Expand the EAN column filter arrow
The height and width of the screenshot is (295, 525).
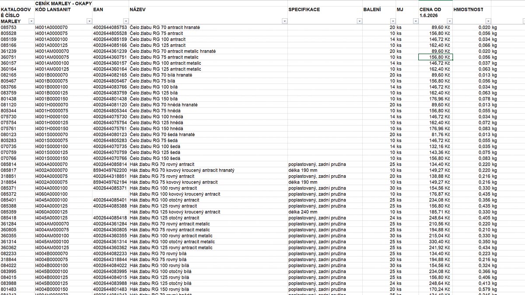pos(126,21)
